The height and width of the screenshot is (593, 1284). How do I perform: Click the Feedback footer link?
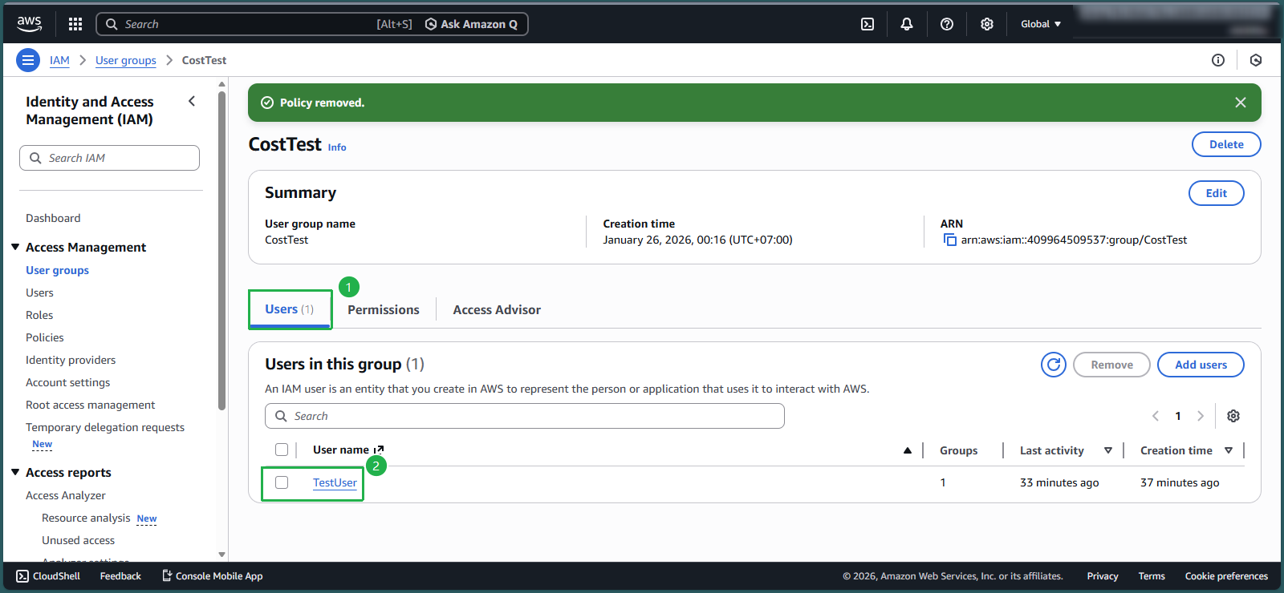click(120, 576)
